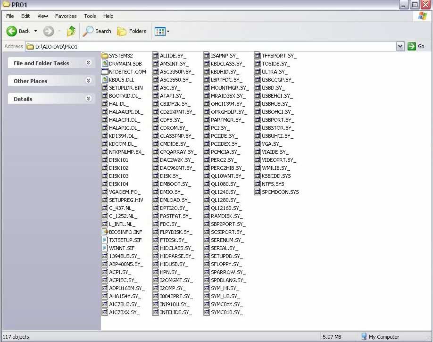The width and height of the screenshot is (433, 342).
Task: Select the VGA.SY_ file name
Action: [x=272, y=144]
